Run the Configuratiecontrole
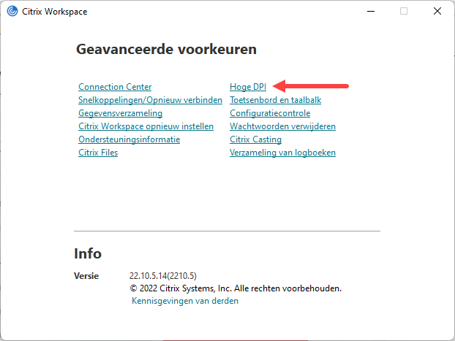455x341 pixels. (x=270, y=113)
